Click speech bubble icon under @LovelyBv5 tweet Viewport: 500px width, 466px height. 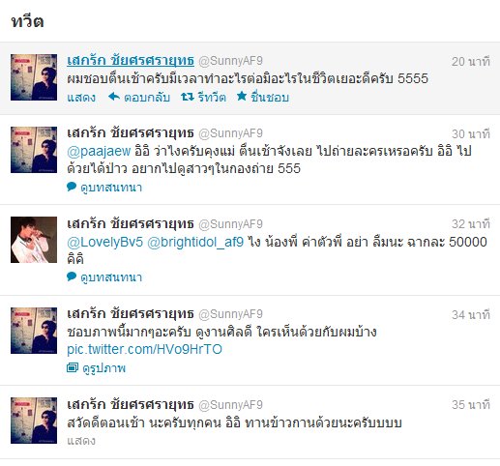pyautogui.click(x=72, y=277)
